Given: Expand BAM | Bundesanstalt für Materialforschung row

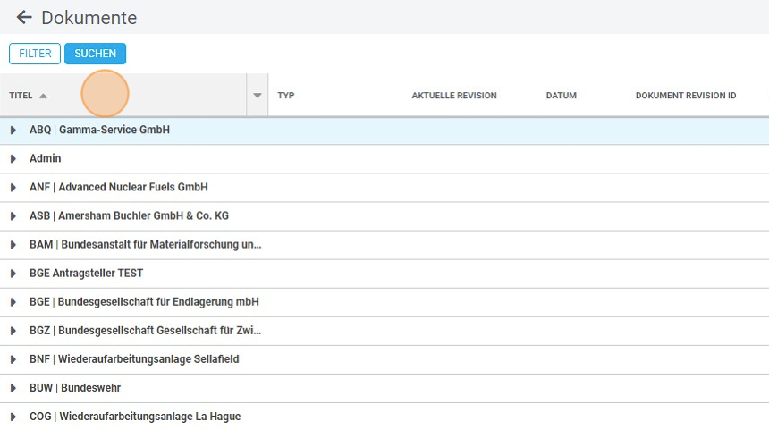Looking at the screenshot, I should pyautogui.click(x=13, y=245).
